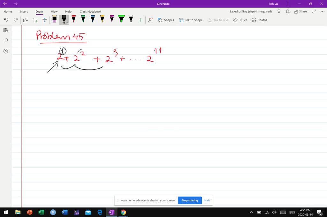Screen dimensions: 327x217
Task: Select the green highlighter
Action: 121,19
